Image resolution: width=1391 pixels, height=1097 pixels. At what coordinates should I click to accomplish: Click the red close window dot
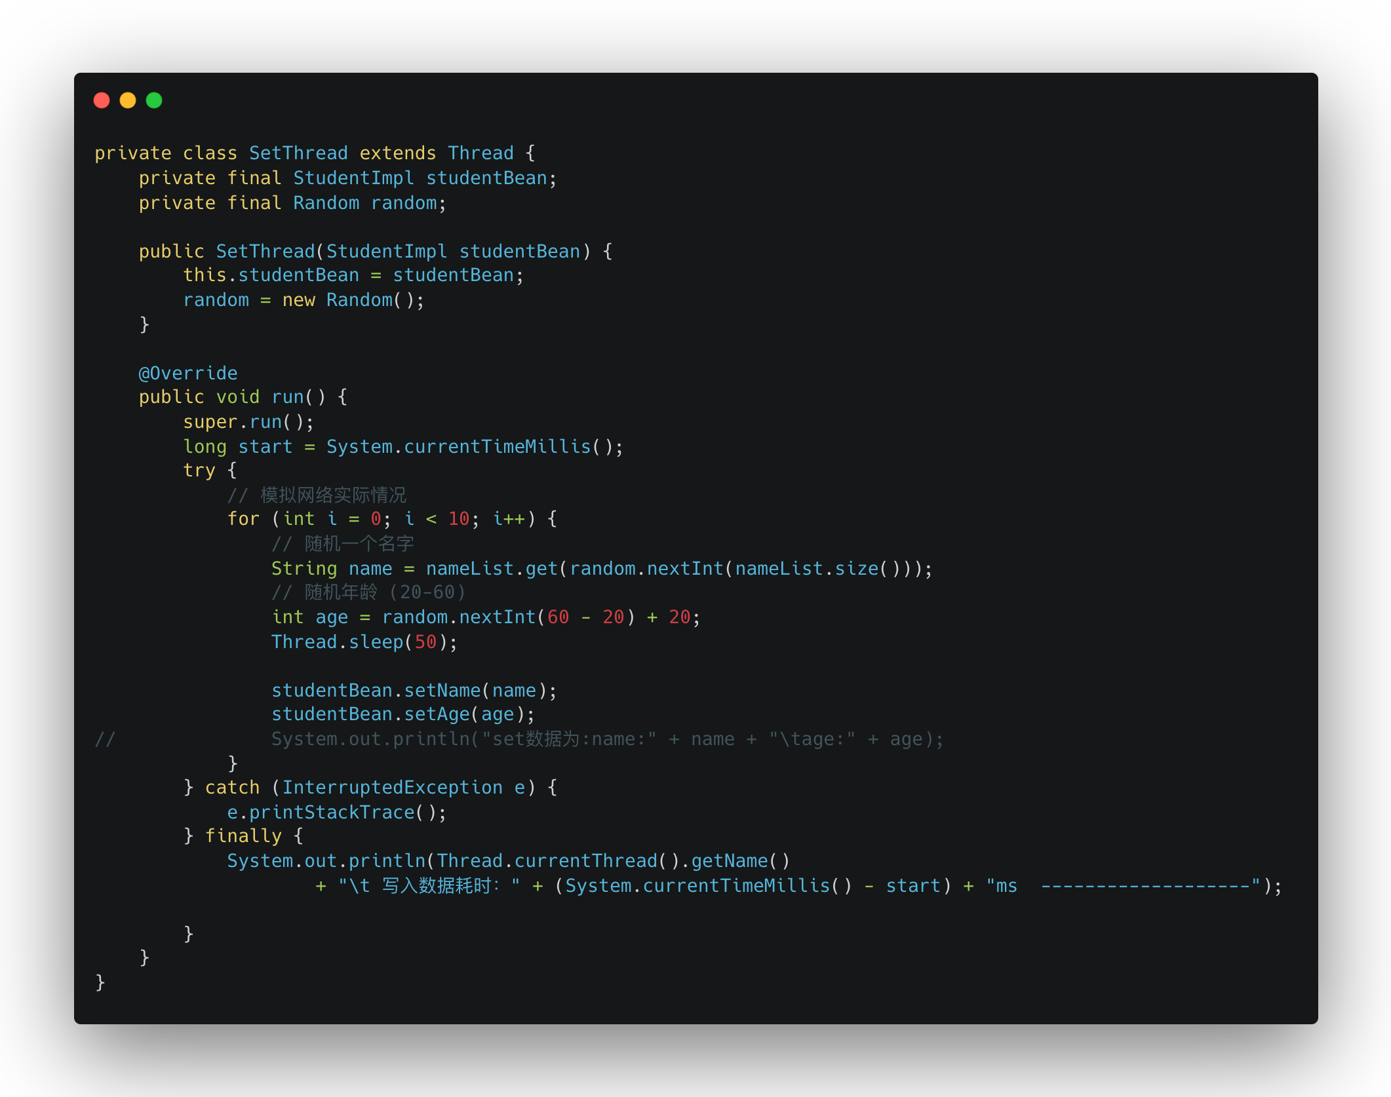(102, 100)
